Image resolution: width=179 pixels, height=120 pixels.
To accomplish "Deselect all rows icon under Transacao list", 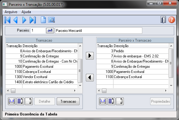I will click(29, 101).
